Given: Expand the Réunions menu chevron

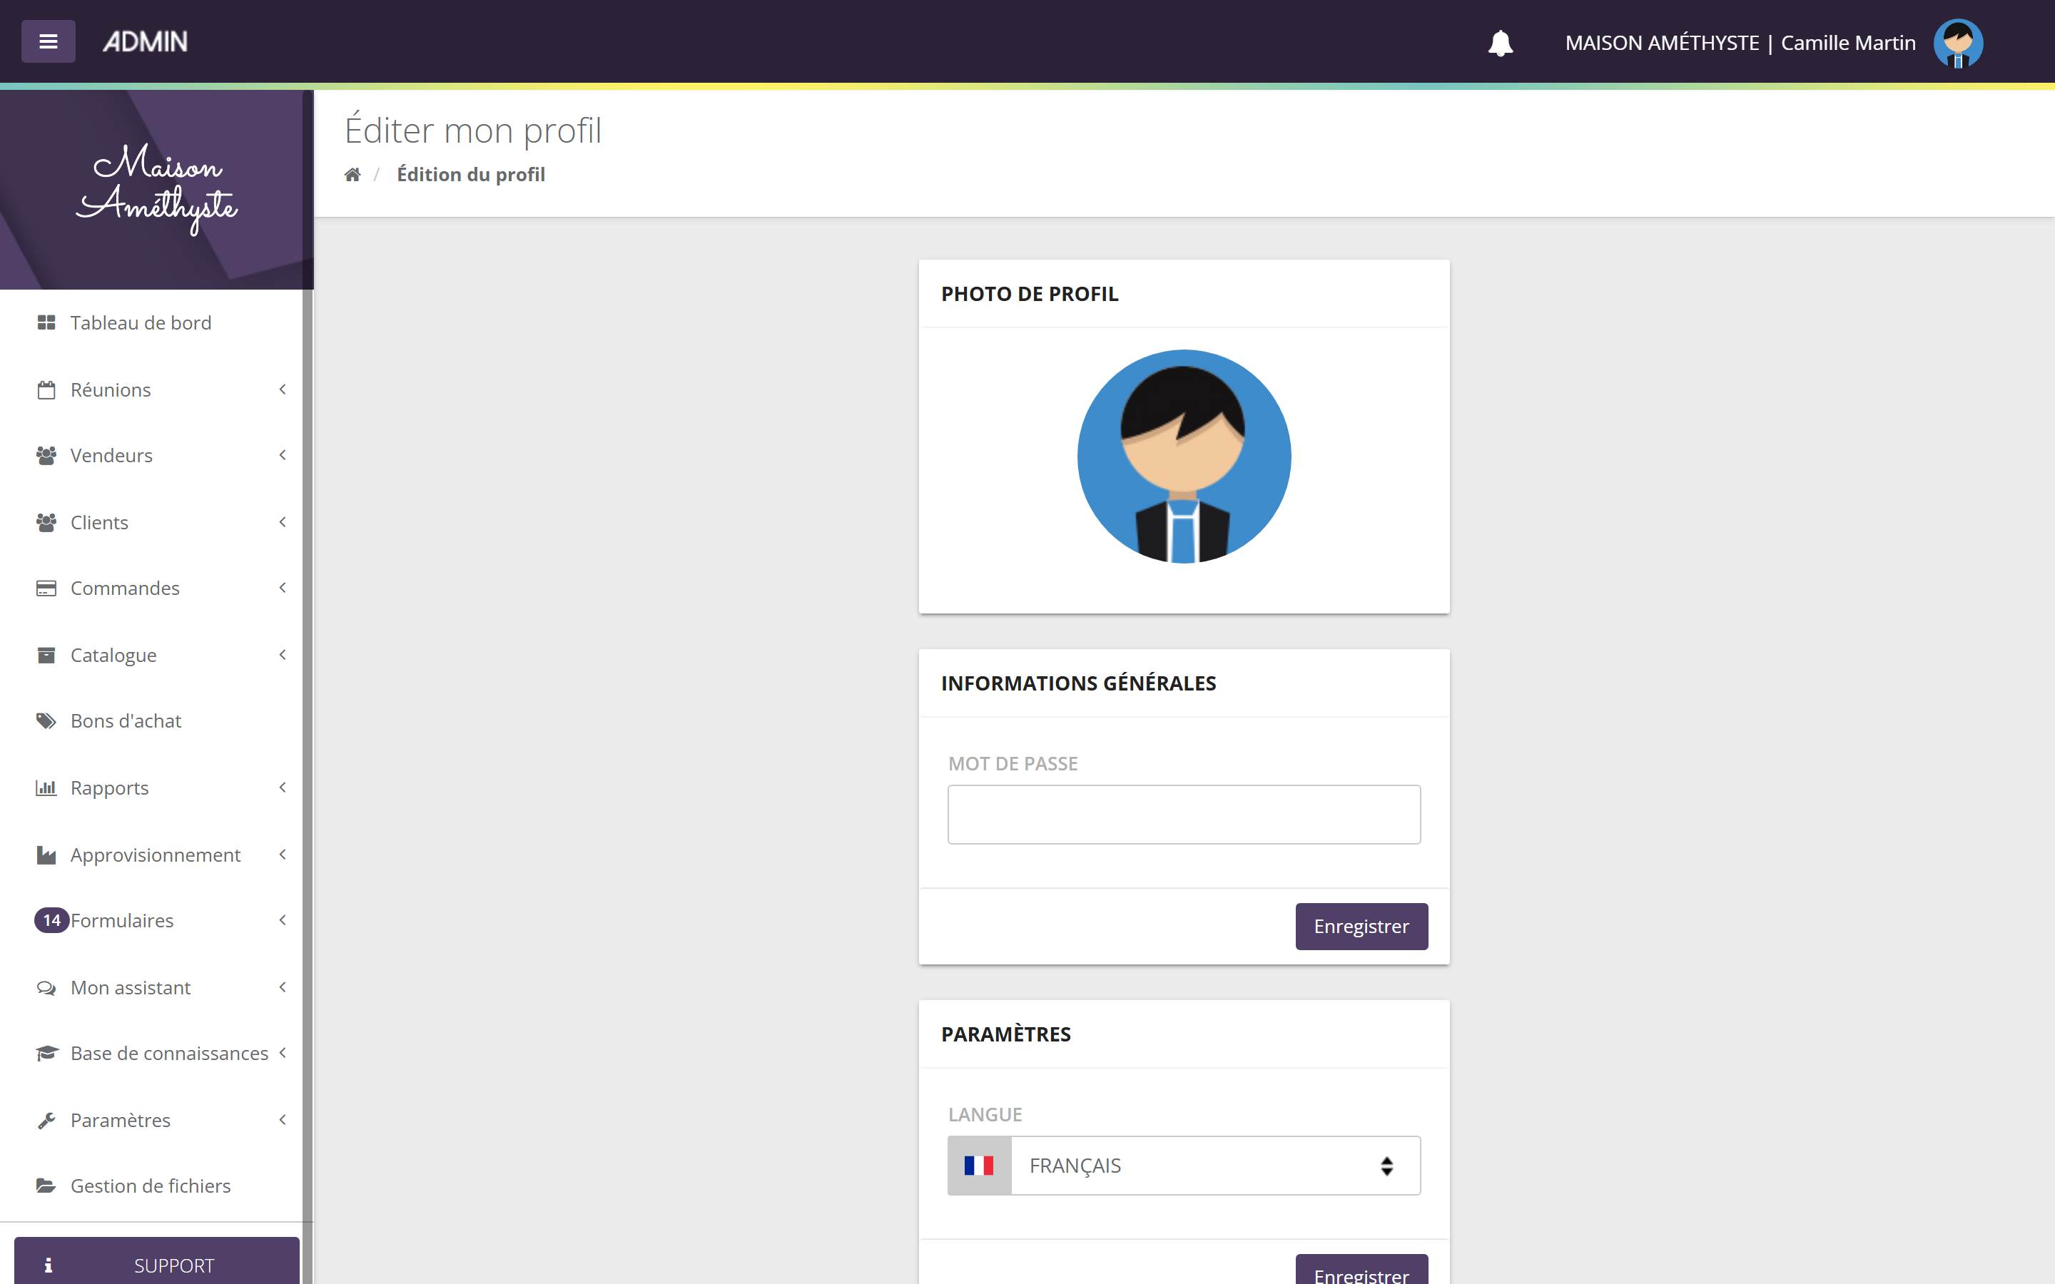Looking at the screenshot, I should (283, 389).
